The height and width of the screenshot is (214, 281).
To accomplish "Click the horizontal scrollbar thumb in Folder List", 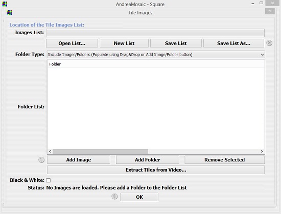I will click(100, 151).
